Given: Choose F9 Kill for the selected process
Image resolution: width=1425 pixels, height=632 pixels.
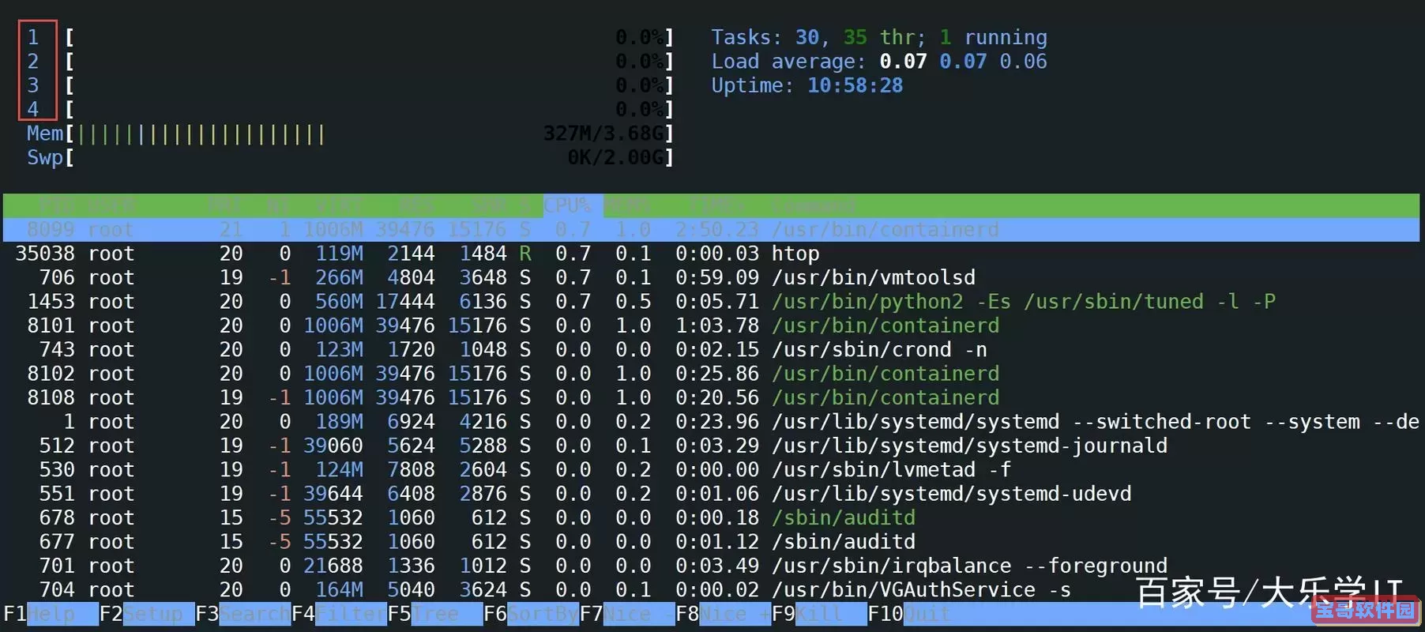Looking at the screenshot, I should click(819, 614).
